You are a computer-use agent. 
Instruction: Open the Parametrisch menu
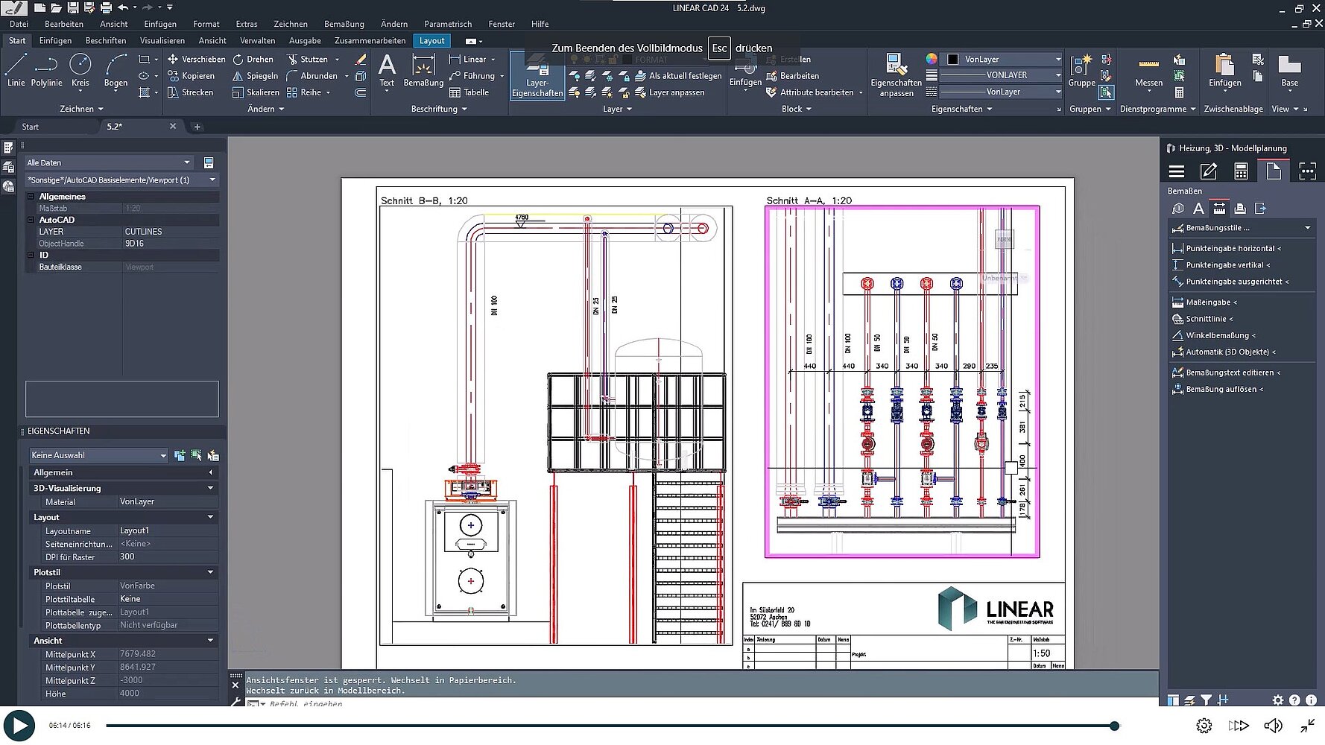(447, 24)
